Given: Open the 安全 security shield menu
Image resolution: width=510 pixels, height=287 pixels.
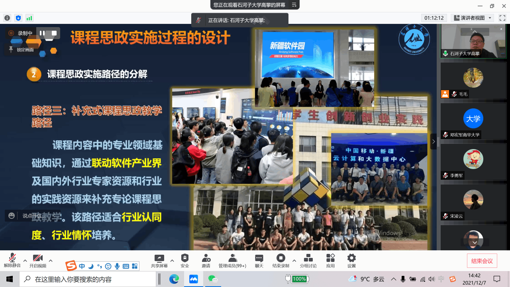Looking at the screenshot, I should [184, 258].
